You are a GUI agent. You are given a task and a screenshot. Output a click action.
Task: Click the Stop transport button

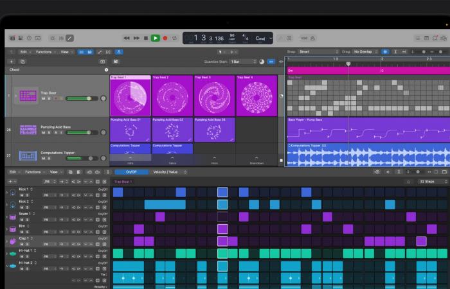pos(146,39)
